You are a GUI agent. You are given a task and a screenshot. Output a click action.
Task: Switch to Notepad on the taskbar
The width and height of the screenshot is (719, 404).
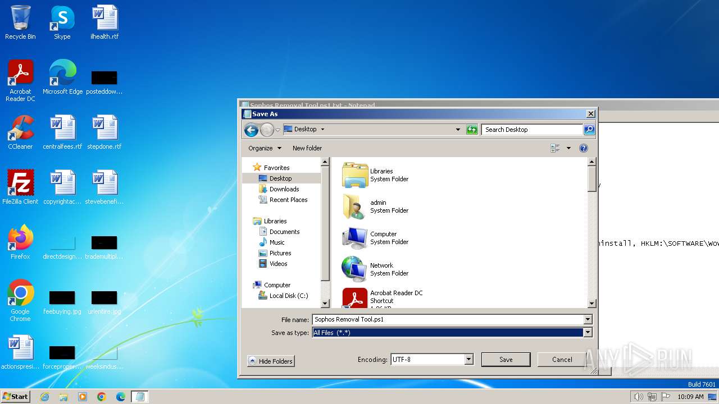click(139, 397)
